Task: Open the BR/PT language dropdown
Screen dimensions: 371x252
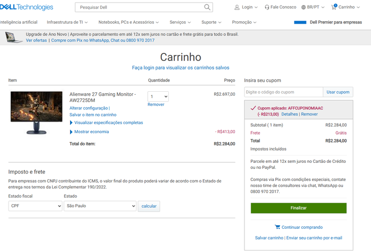Action: 313,8
